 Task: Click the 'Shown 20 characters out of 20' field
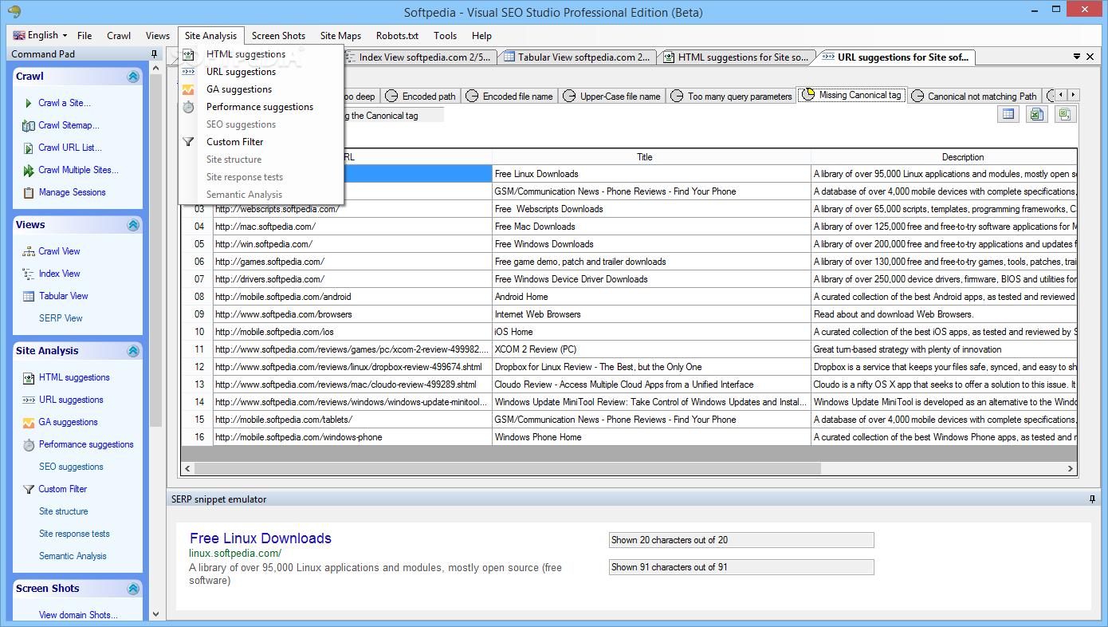[741, 540]
